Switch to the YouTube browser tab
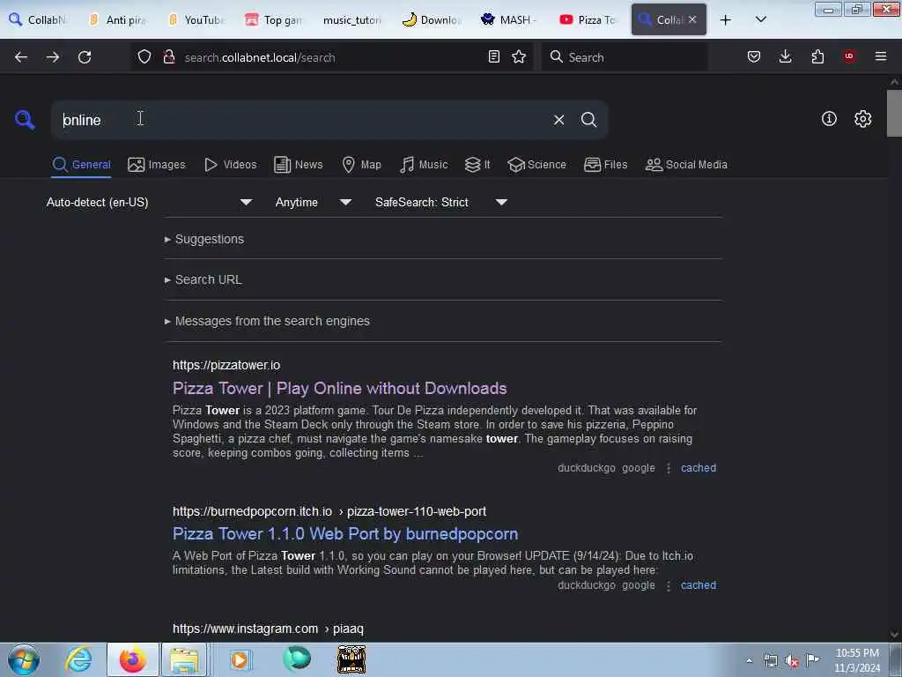The width and height of the screenshot is (902, 677). click(196, 20)
